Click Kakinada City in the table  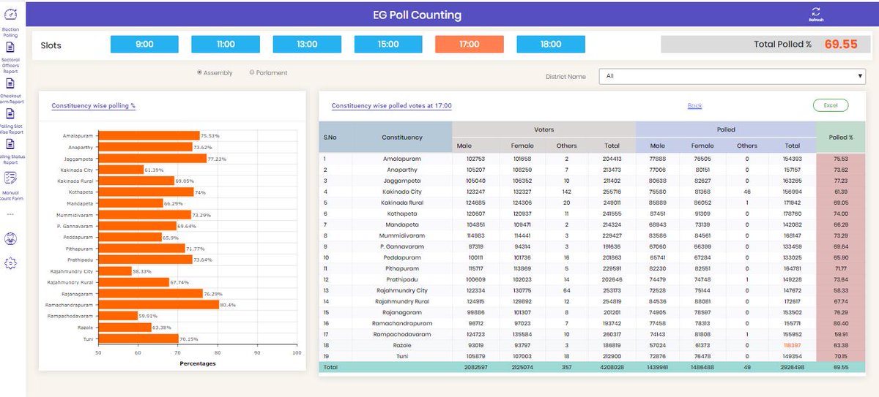402,192
